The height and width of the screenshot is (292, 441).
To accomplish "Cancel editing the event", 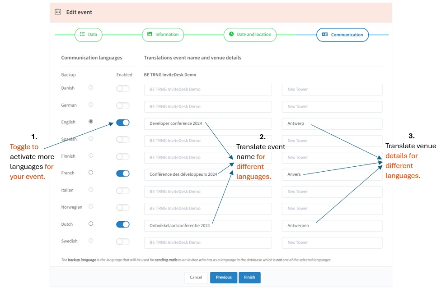I will click(196, 278).
